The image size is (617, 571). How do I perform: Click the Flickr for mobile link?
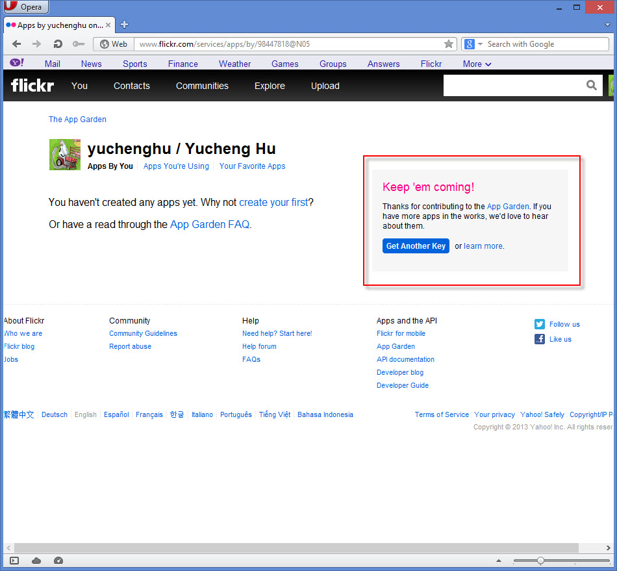click(401, 333)
